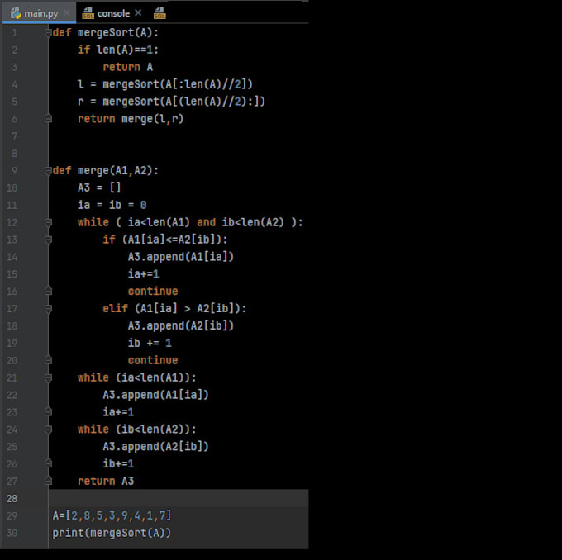Click 'ia+=1' on line 23

[x=118, y=412]
